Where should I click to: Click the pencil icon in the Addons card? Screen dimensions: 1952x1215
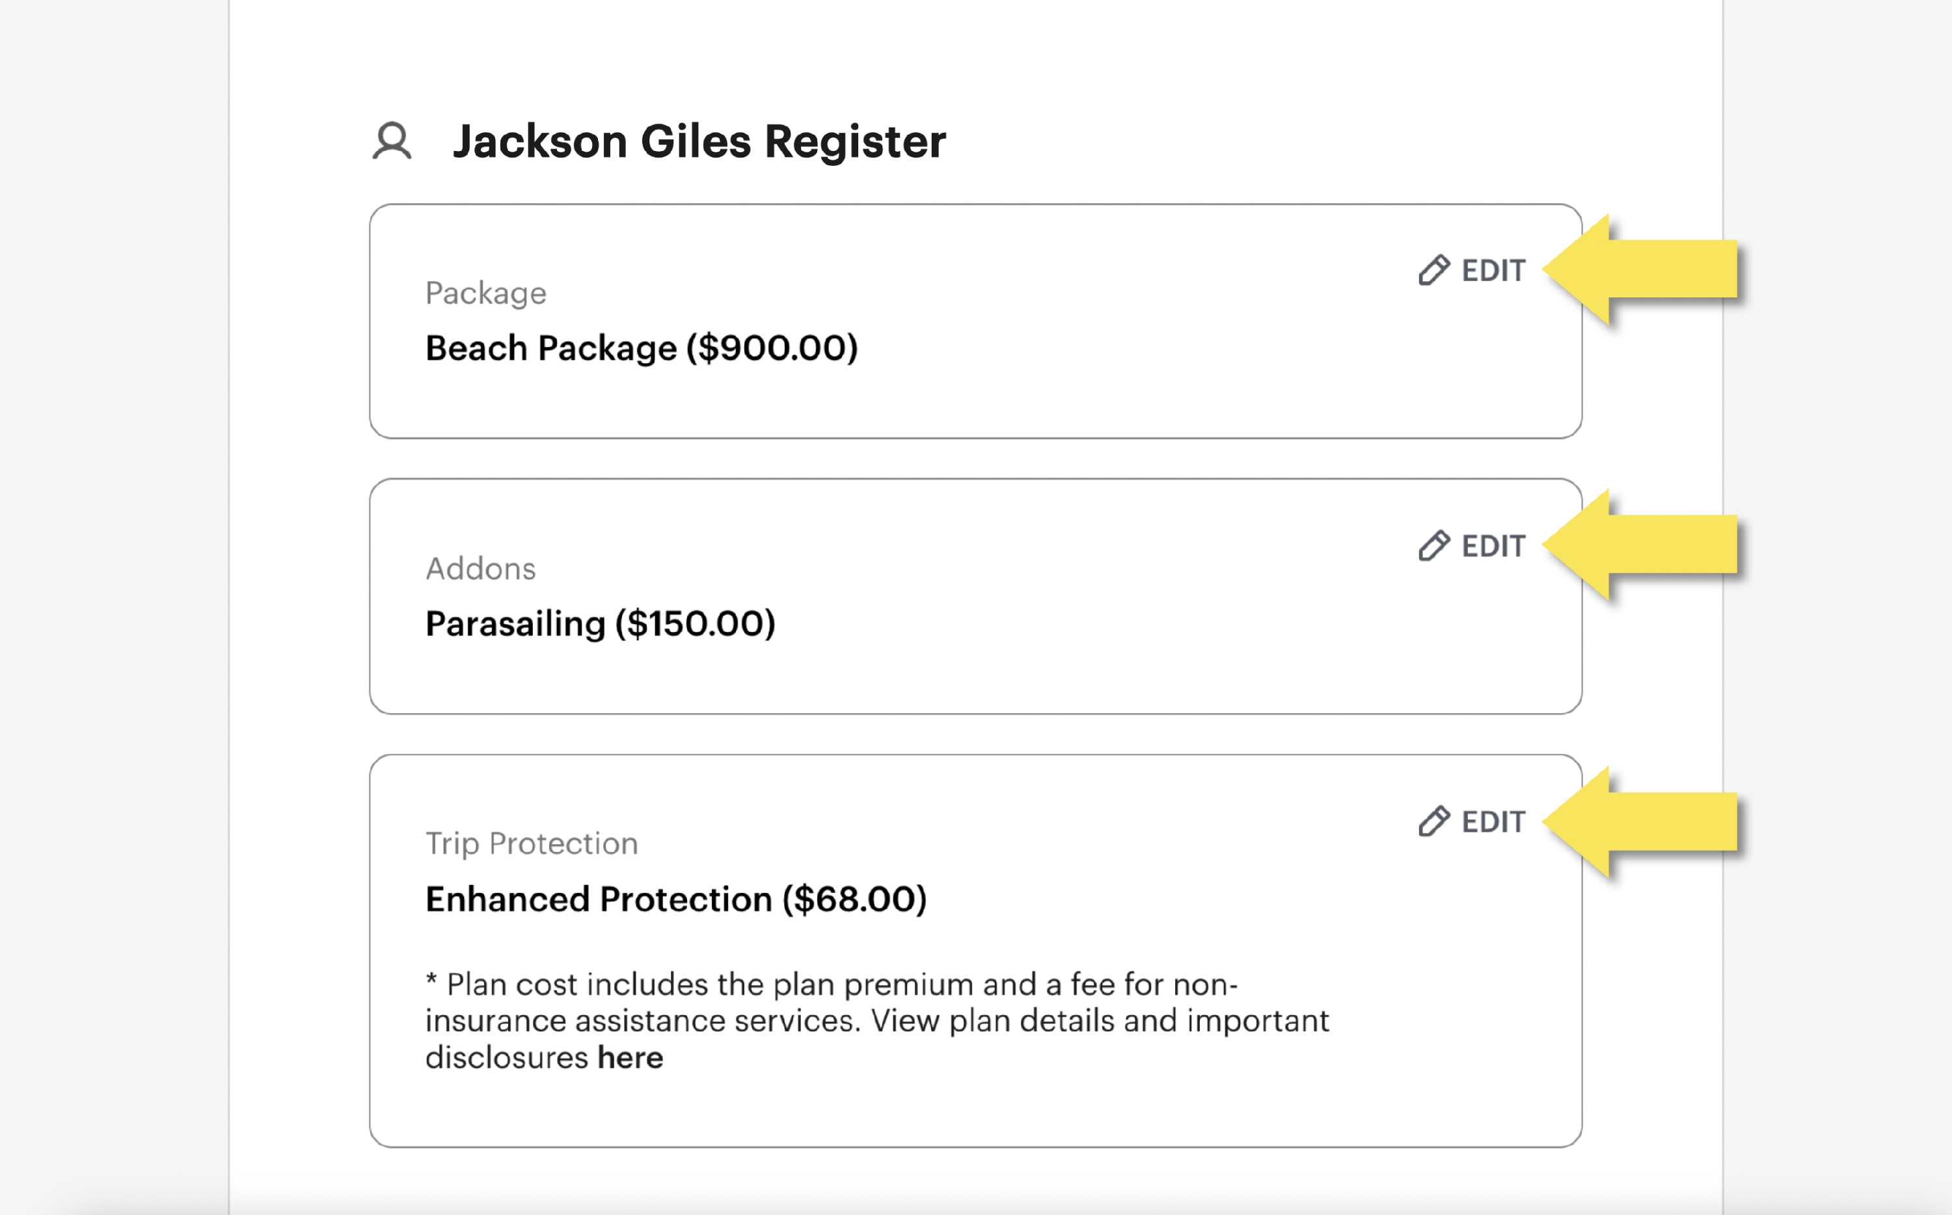point(1434,547)
